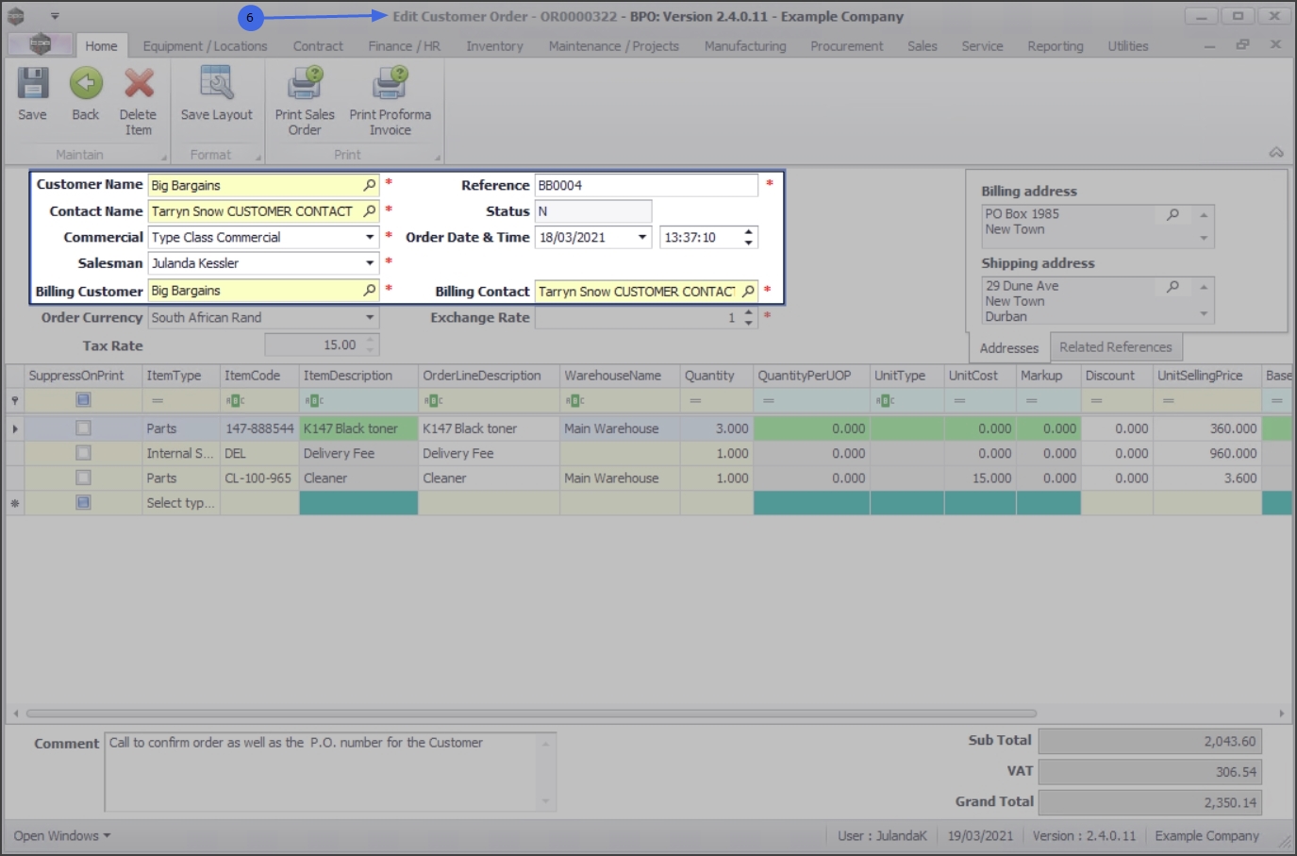This screenshot has height=856, width=1297.
Task: Click the Print Sales Order icon
Action: tap(305, 84)
